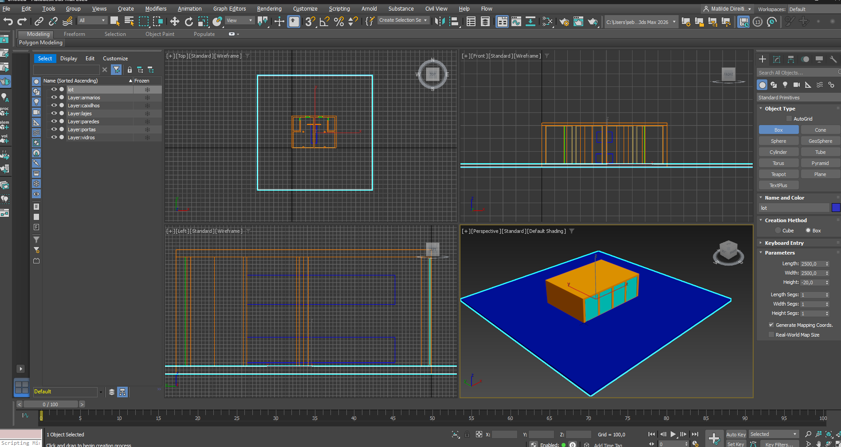
Task: Click the Undo arrow in main toolbar
Action: (8, 21)
